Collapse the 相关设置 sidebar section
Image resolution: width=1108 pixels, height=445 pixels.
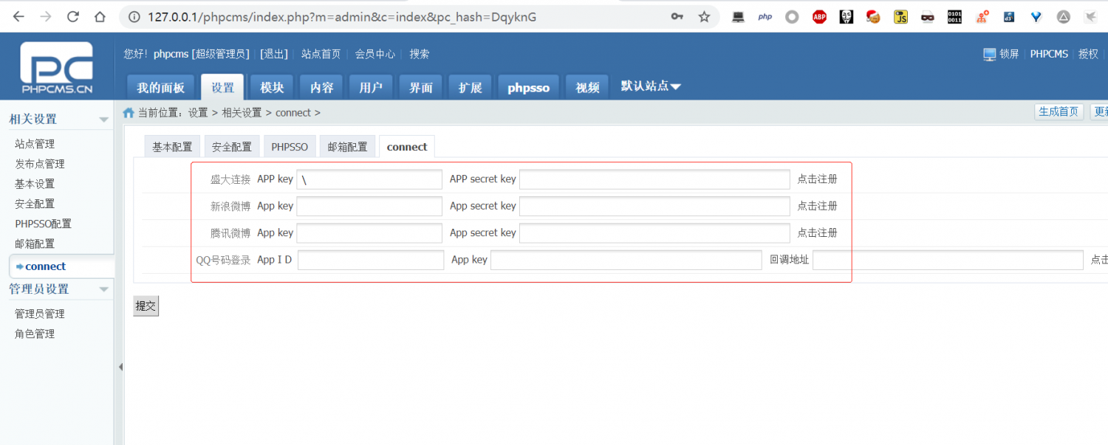coord(103,120)
